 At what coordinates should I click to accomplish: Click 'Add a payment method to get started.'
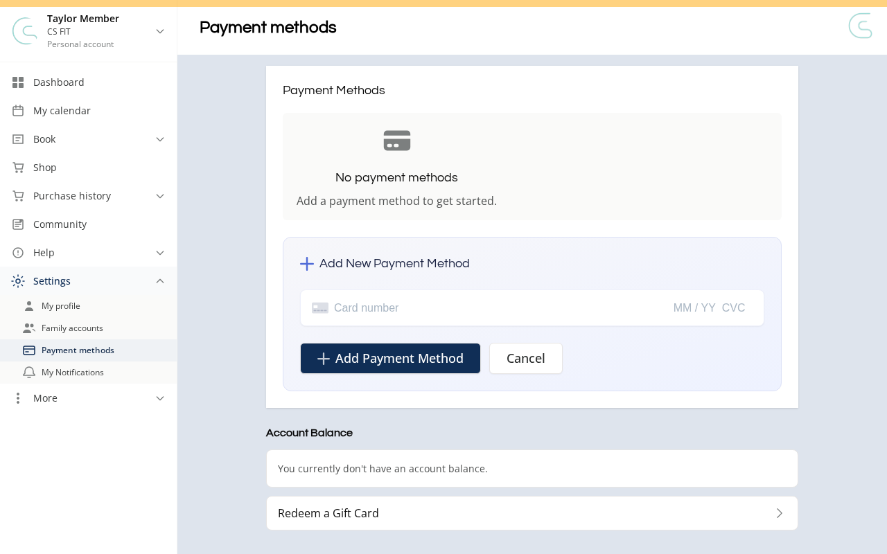[x=396, y=201]
